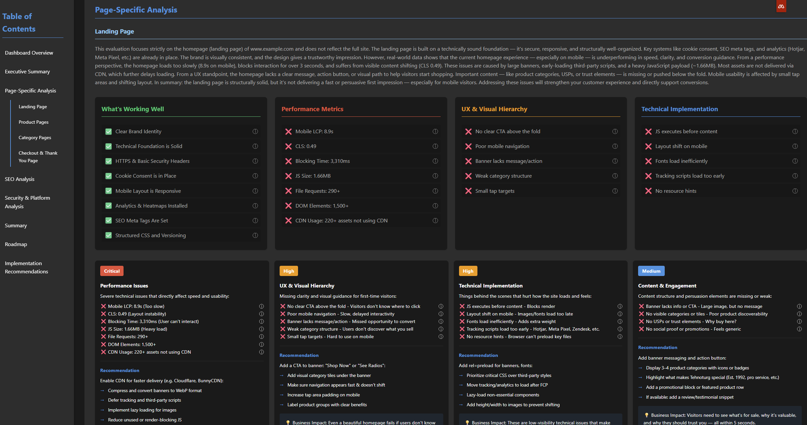The width and height of the screenshot is (807, 425).
Task: Open Checkout & Thank You Page link
Action: (38, 157)
